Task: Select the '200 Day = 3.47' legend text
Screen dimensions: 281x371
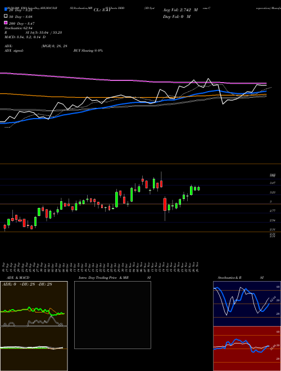Action: point(21,24)
